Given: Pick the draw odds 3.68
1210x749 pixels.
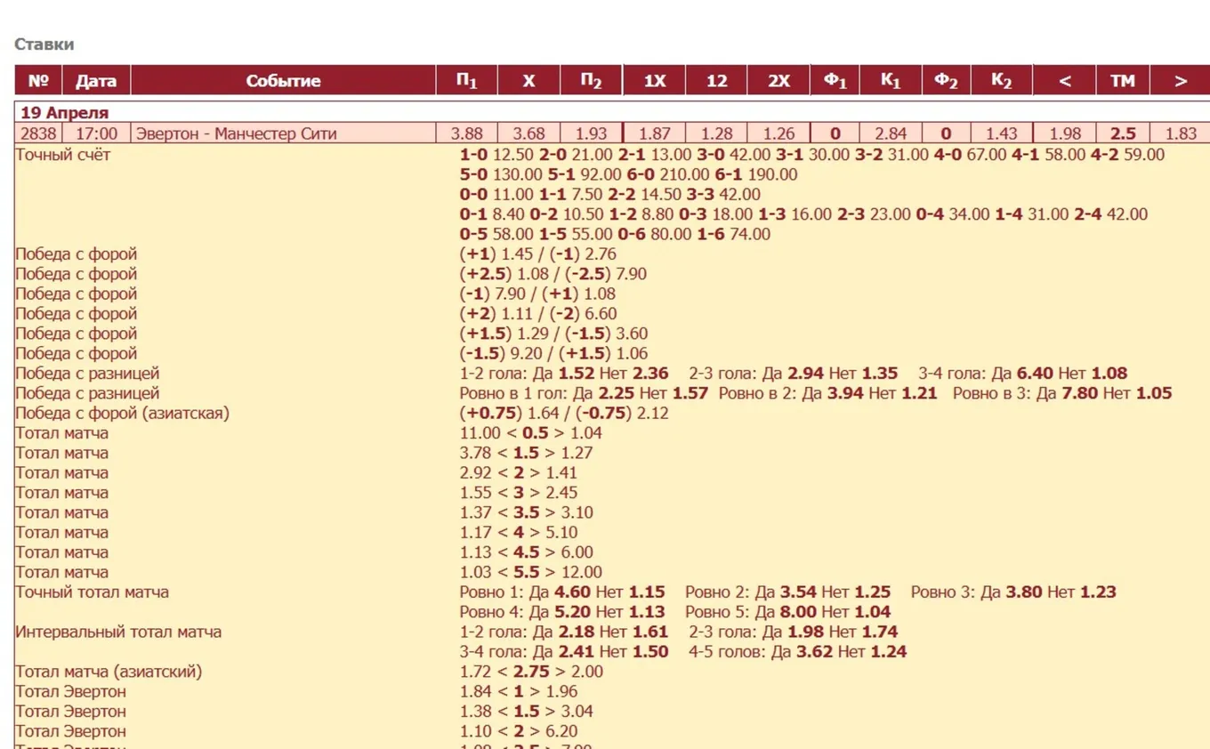Looking at the screenshot, I should (528, 133).
